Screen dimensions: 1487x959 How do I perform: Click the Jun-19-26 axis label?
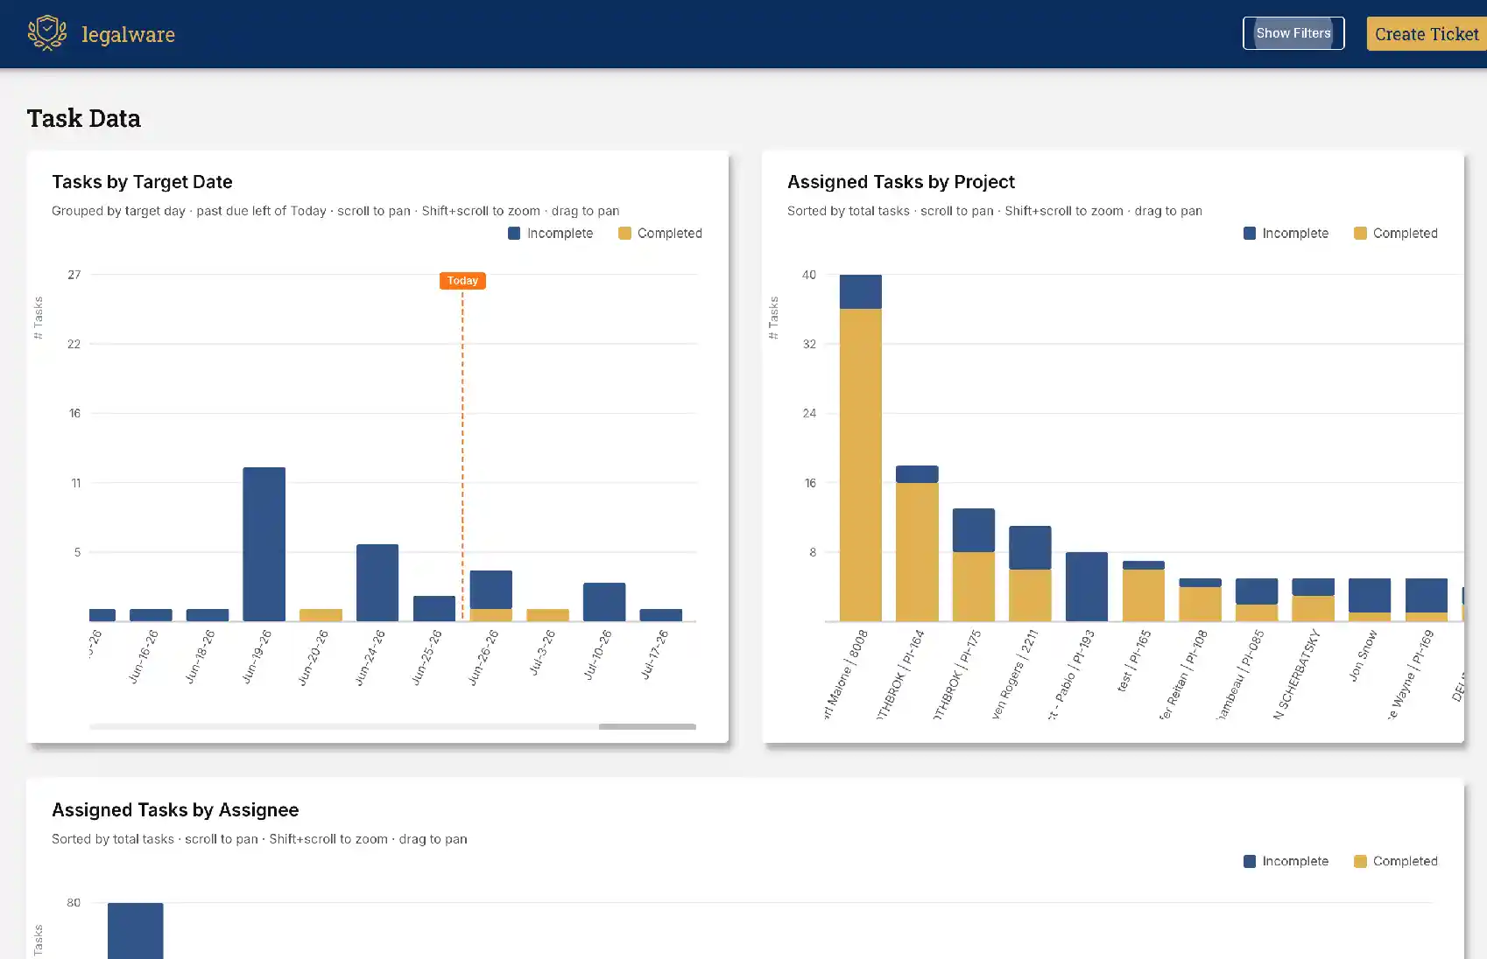[x=257, y=656]
